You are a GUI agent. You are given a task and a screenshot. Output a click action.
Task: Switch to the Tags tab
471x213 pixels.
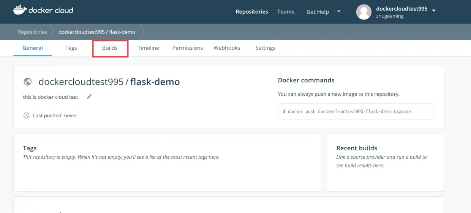pos(71,48)
